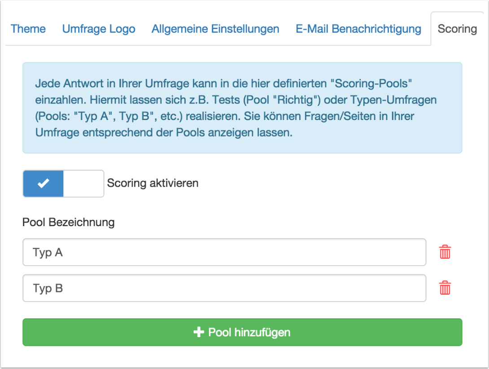Disable the Scoring aktivieren switch
The width and height of the screenshot is (489, 369).
[x=63, y=184]
